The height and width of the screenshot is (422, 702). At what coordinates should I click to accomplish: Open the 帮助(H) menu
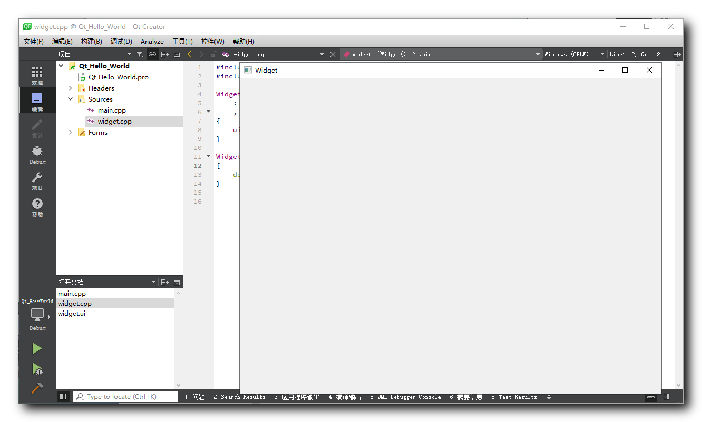pyautogui.click(x=243, y=41)
